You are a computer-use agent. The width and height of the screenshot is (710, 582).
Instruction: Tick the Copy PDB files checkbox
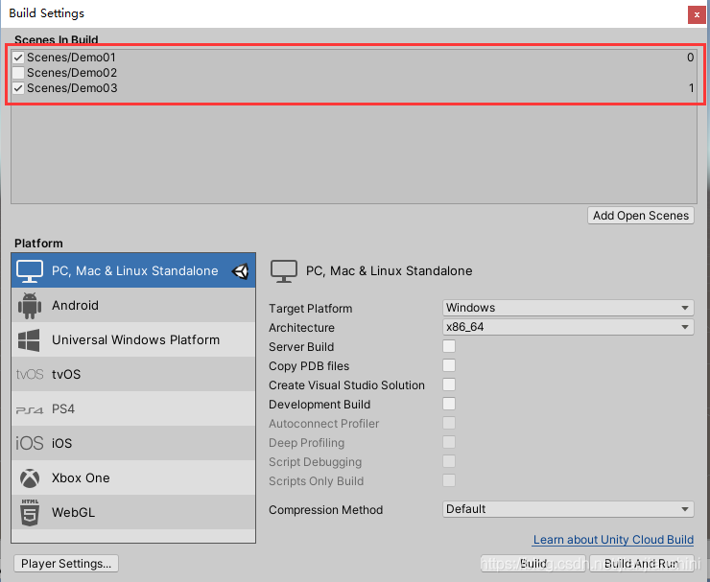pos(449,365)
